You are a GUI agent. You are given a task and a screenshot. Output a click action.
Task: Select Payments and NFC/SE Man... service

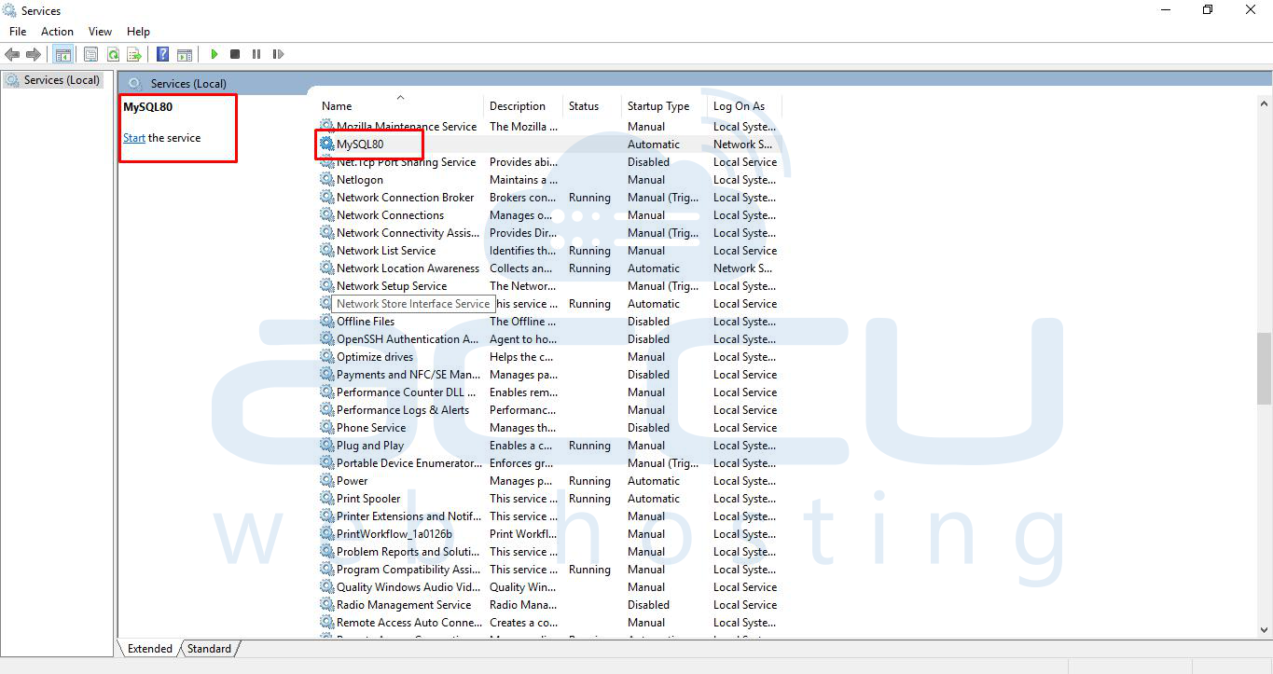pos(549,374)
